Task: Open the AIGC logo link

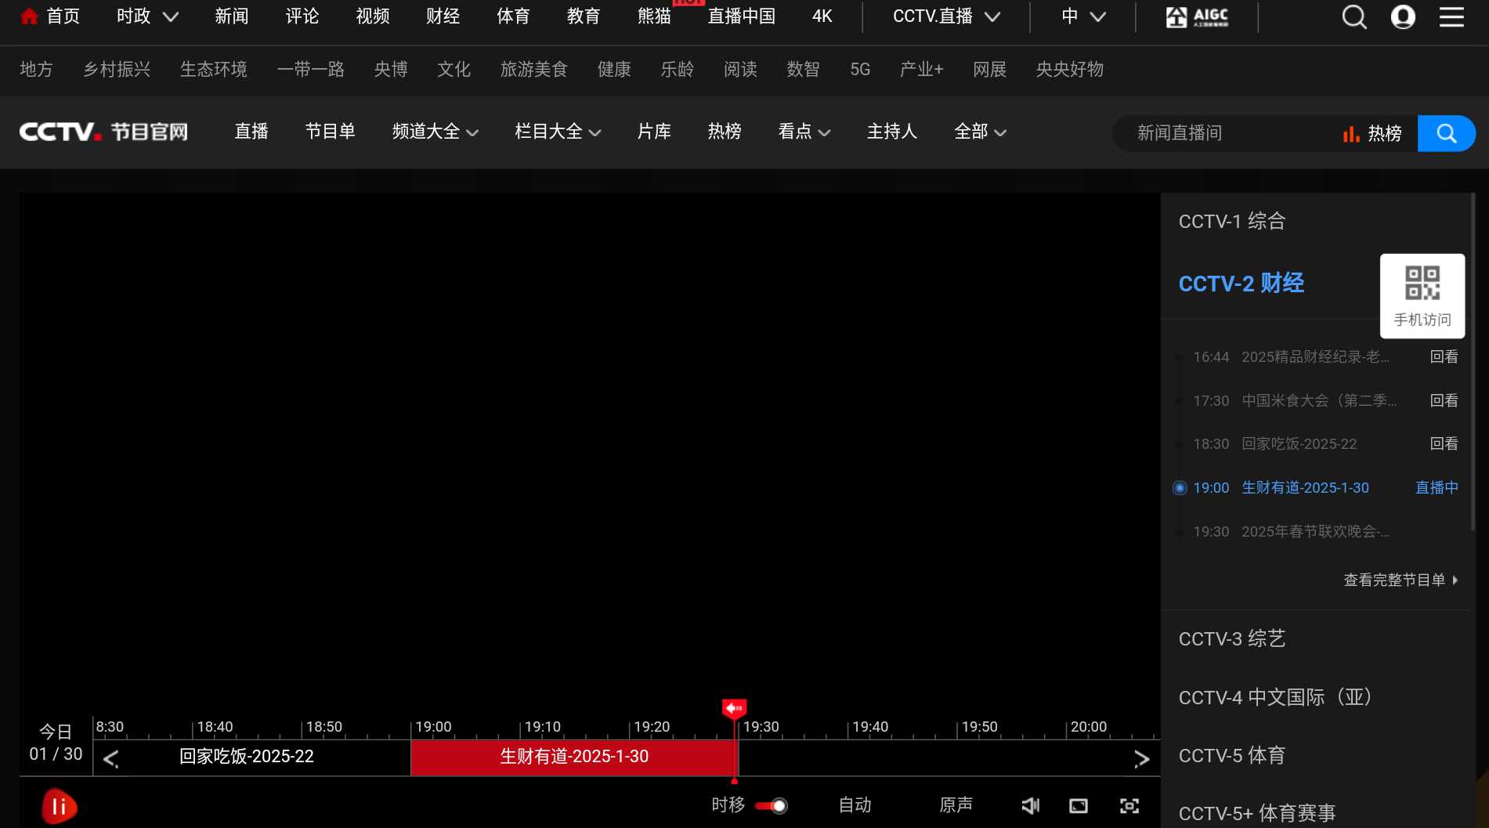Action: tap(1197, 16)
